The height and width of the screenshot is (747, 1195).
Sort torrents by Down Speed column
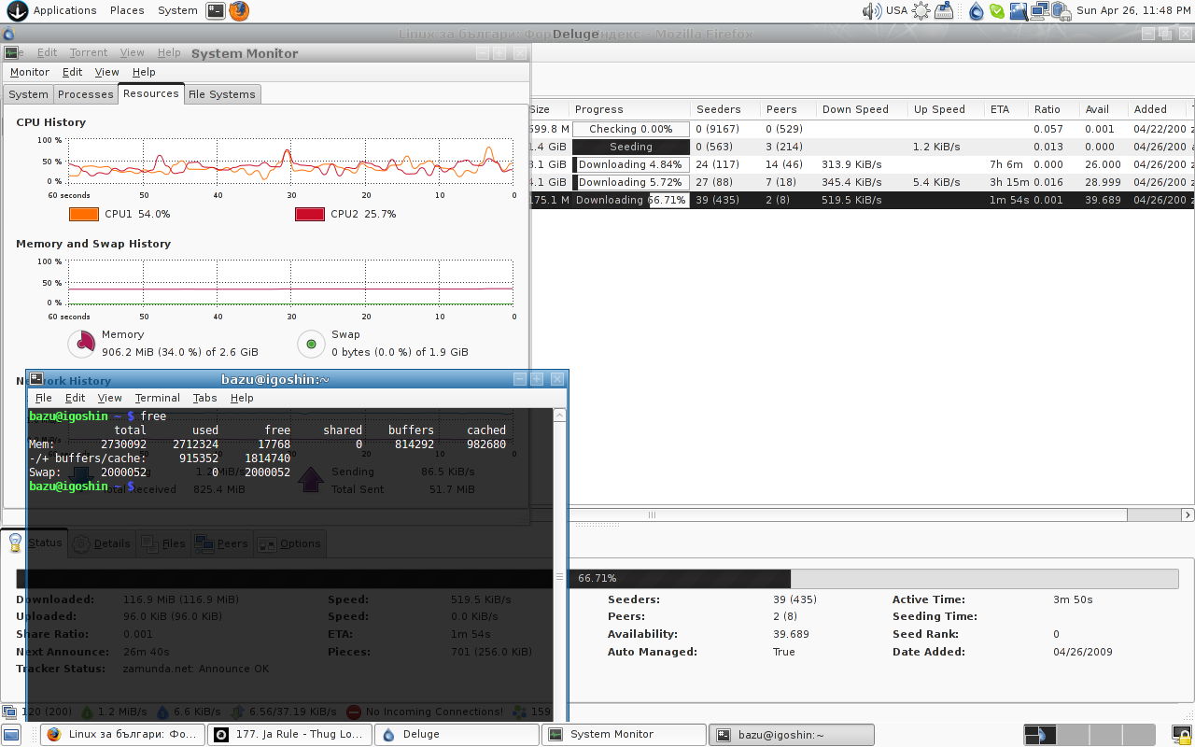tap(862, 109)
